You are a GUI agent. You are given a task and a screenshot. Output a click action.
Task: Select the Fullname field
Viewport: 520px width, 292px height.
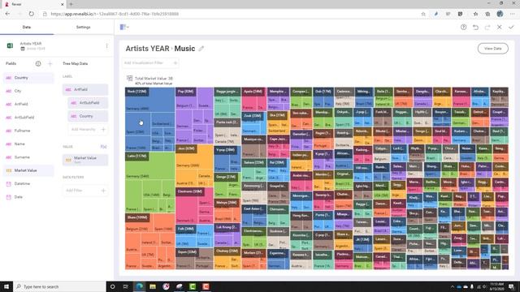pyautogui.click(x=28, y=131)
